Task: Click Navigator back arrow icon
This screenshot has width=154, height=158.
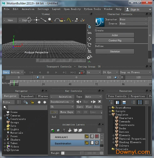Action: pos(39,102)
